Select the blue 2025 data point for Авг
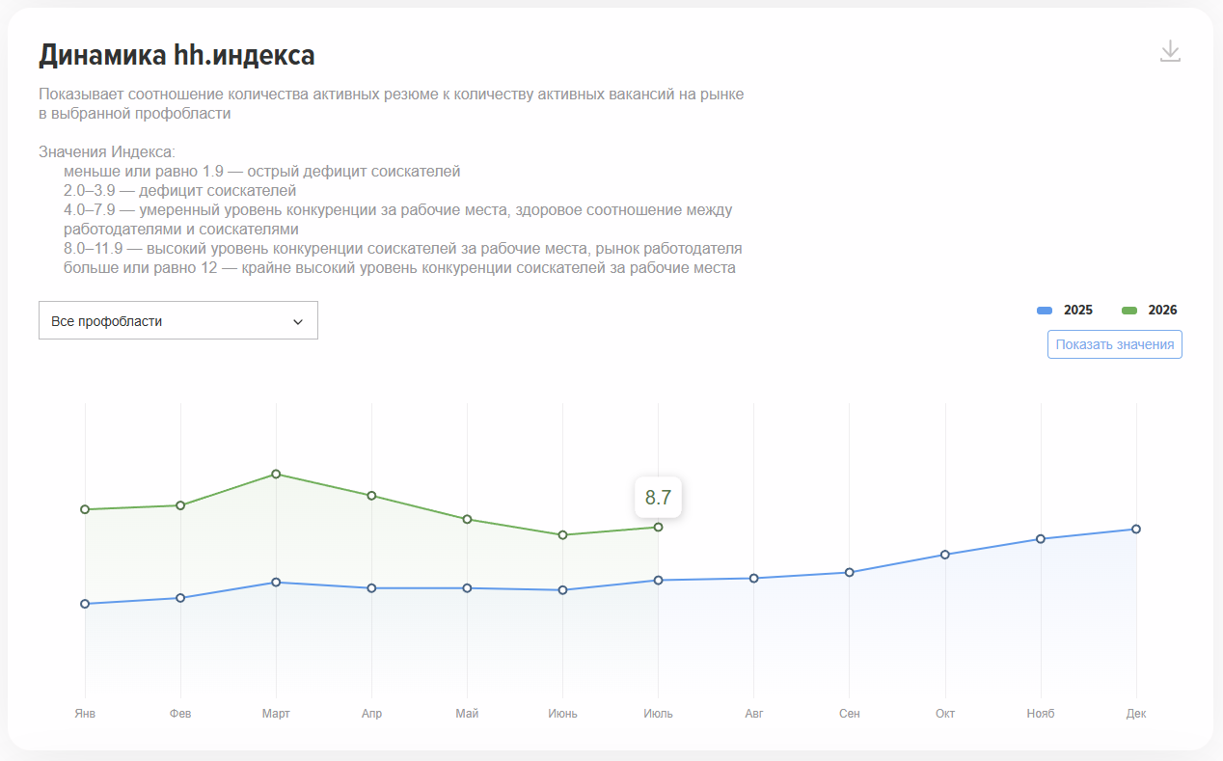The image size is (1223, 761). [754, 579]
